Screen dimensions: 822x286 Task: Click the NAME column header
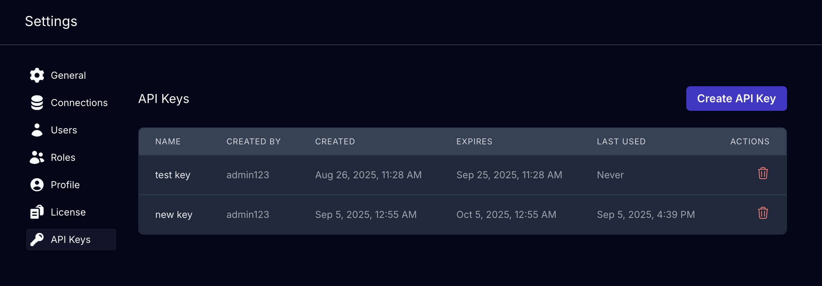168,142
